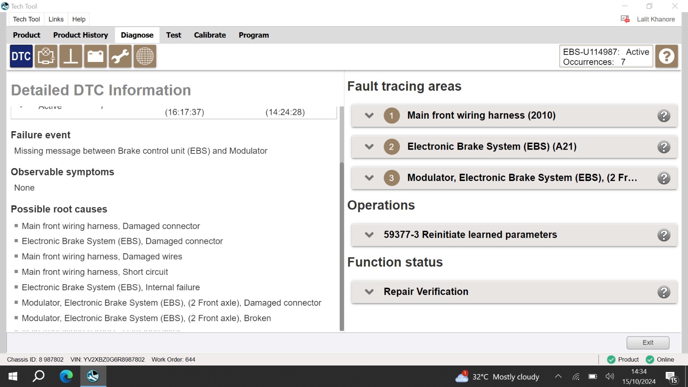
Task: Switch to the Product History tab
Action: point(80,35)
